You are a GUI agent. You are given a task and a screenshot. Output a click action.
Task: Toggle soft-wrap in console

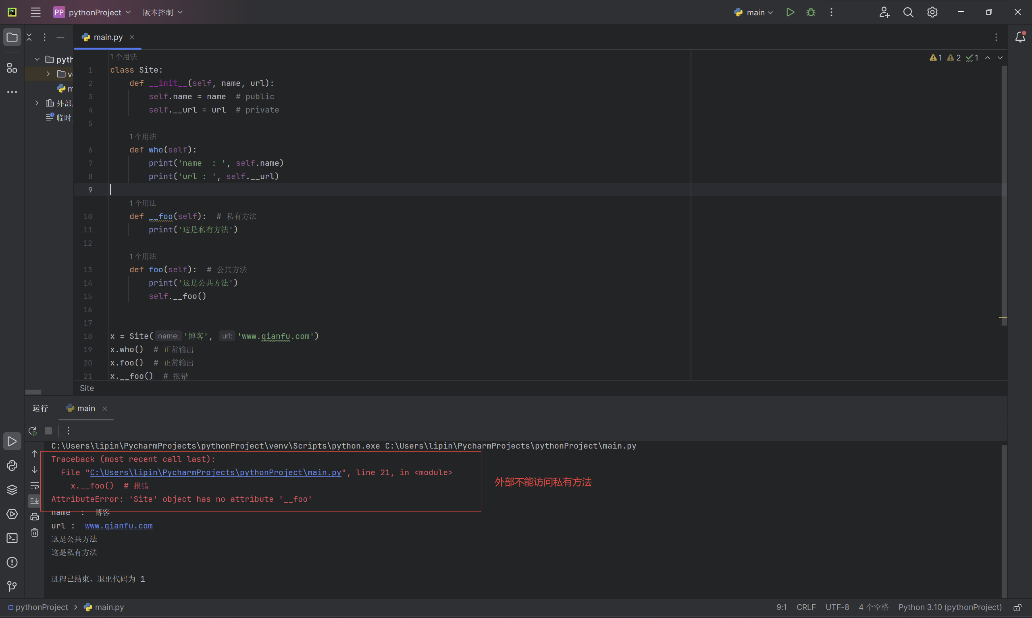pos(35,485)
